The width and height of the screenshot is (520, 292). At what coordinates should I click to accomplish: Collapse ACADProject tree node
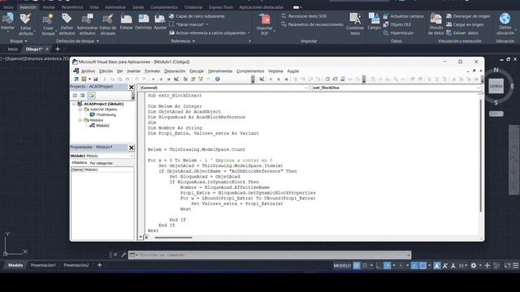click(74, 104)
